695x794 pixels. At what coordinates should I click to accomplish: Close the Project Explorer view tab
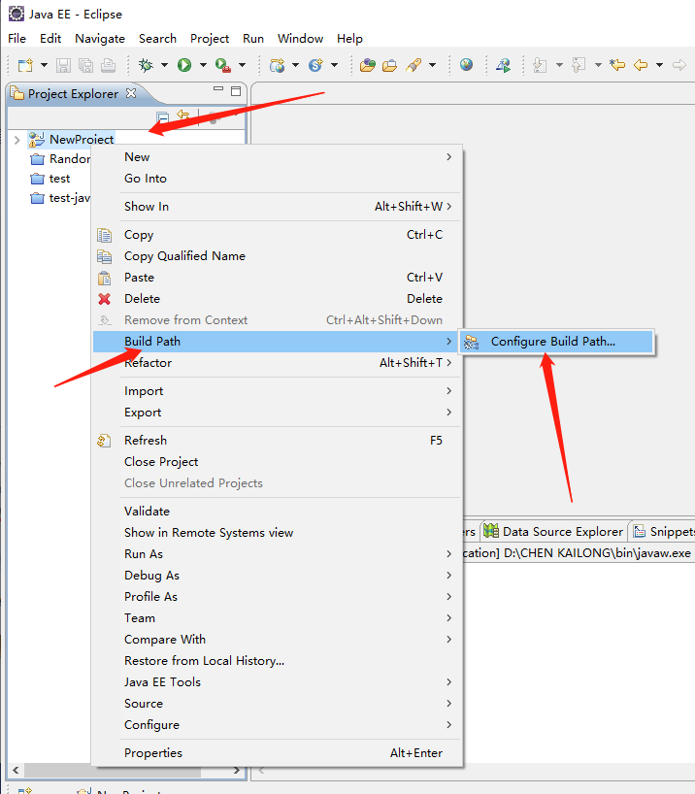(x=132, y=94)
